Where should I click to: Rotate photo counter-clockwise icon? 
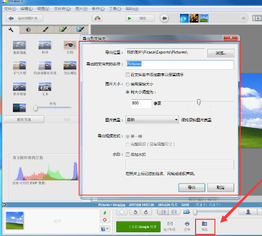[136, 212]
